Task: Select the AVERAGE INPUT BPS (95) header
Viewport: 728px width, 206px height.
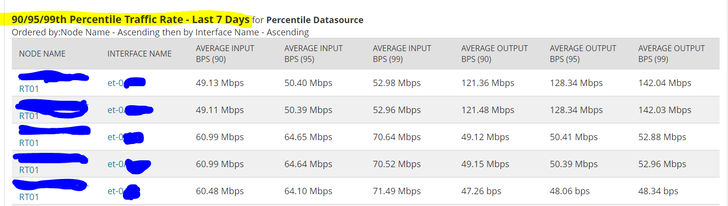Action: 314,54
